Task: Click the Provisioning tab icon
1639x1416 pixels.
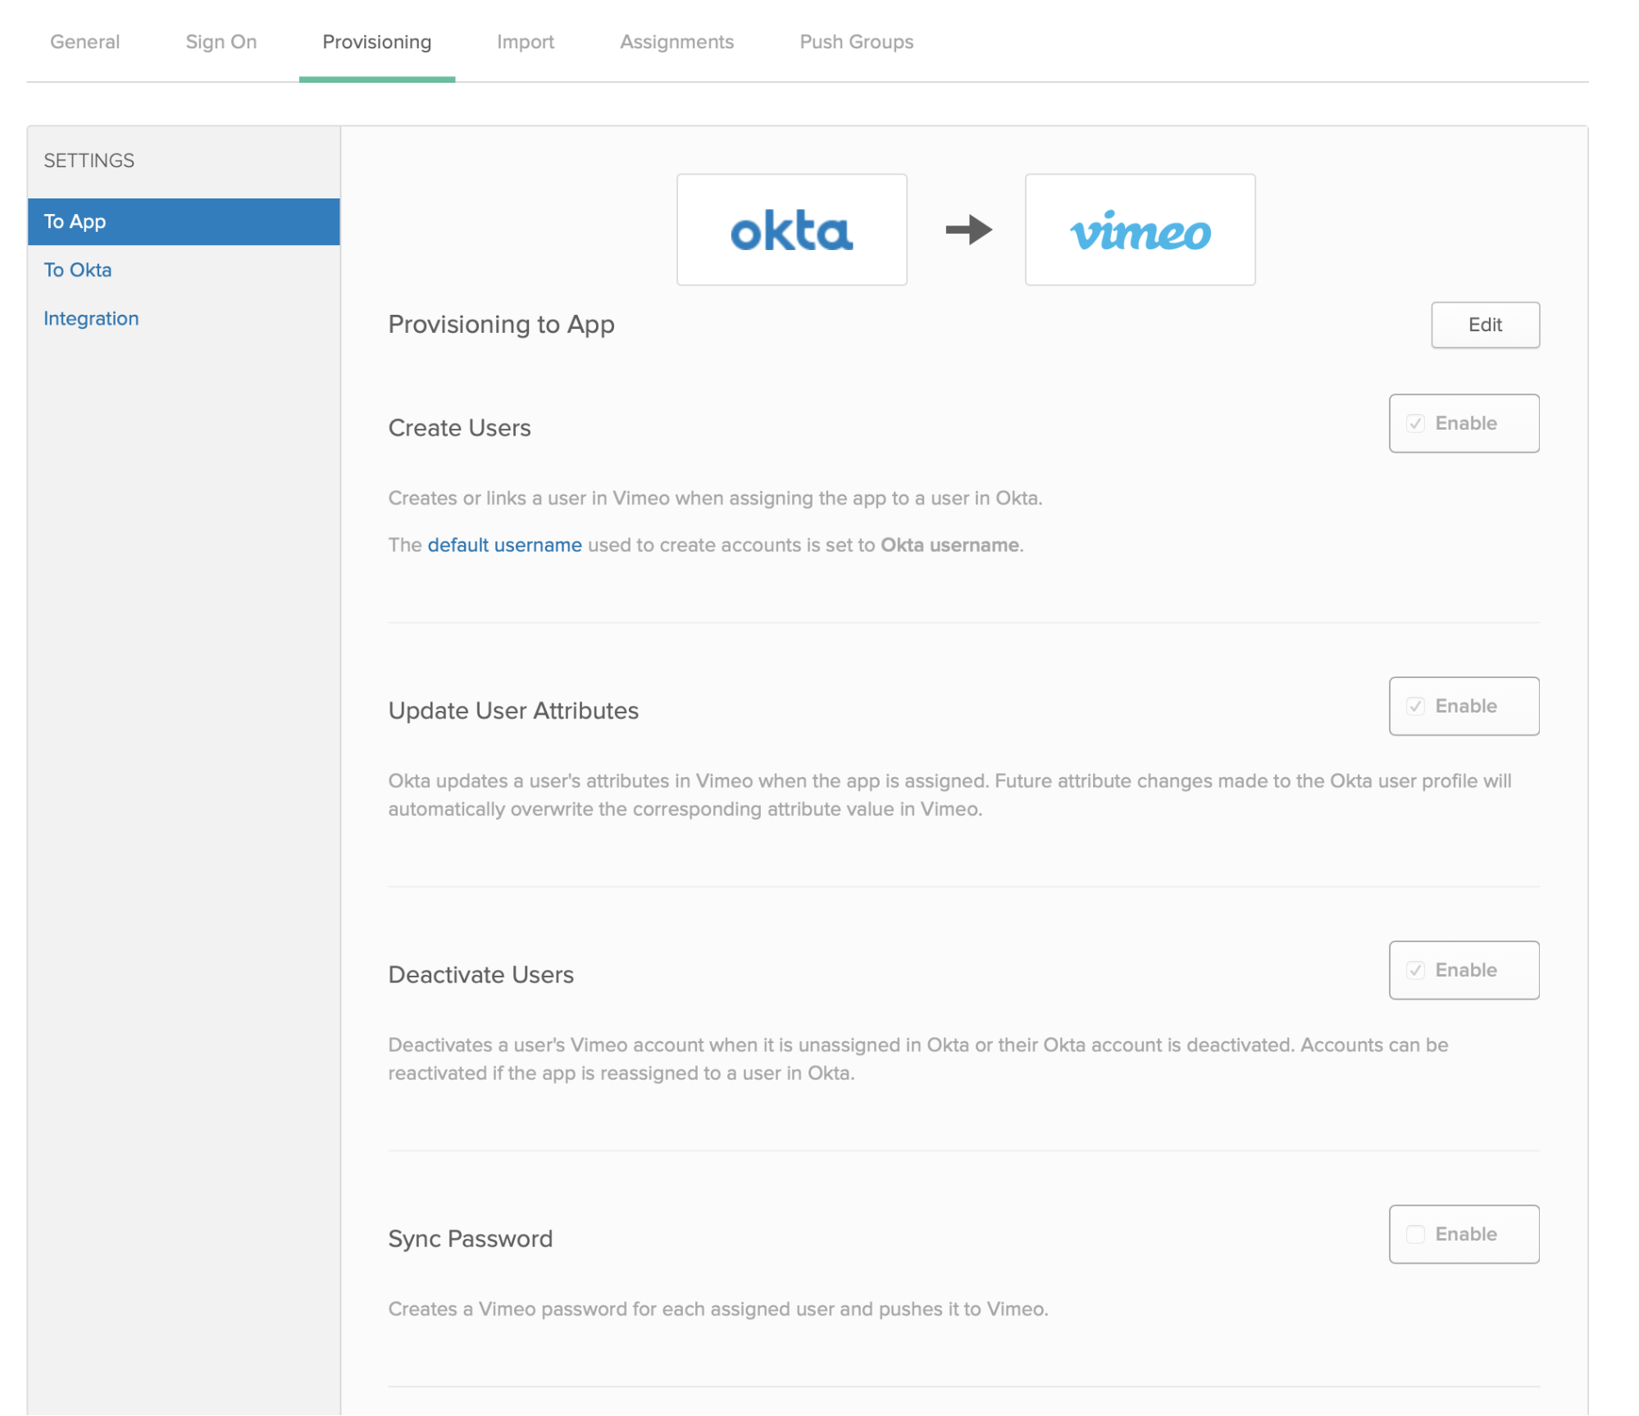Action: pos(378,40)
